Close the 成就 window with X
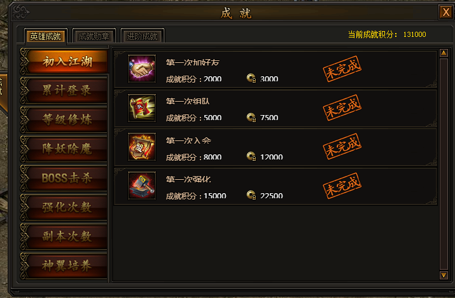455x298 pixels. pyautogui.click(x=446, y=12)
